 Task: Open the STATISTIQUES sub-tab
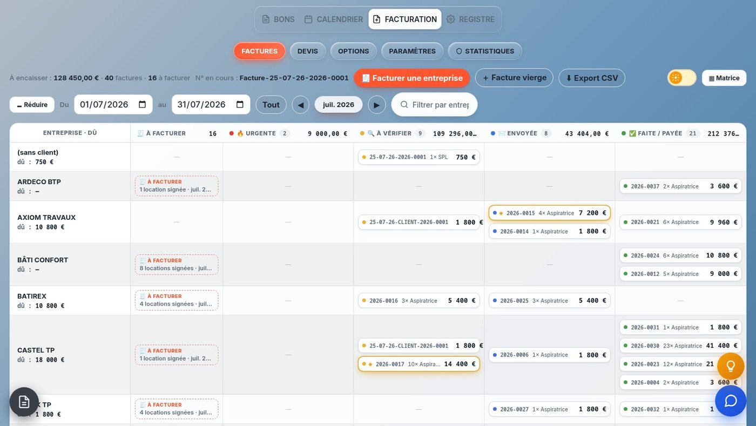[485, 51]
